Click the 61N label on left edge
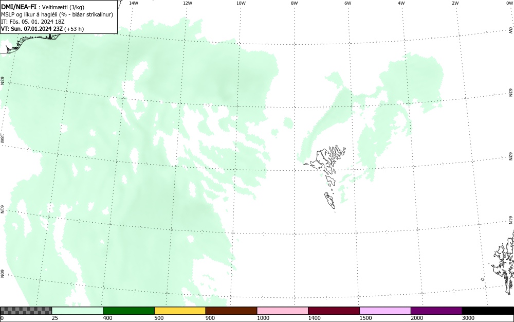Viewport: 514px width, 322px height. (2, 209)
